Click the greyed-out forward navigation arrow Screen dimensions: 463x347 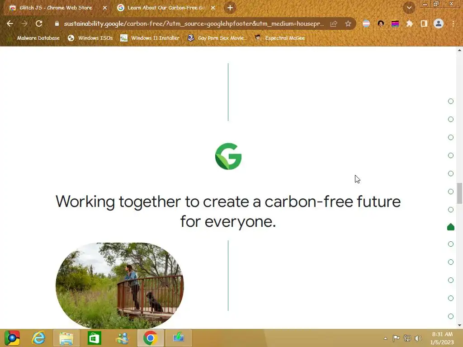(24, 23)
